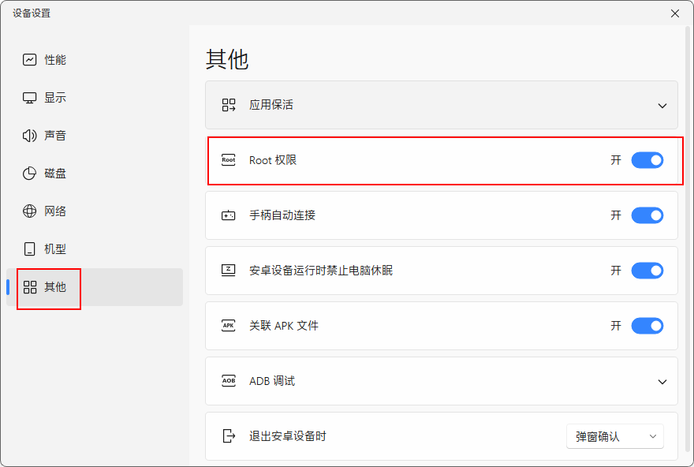This screenshot has width=694, height=467.
Task: Close the 设备设置 window
Action: click(x=675, y=13)
